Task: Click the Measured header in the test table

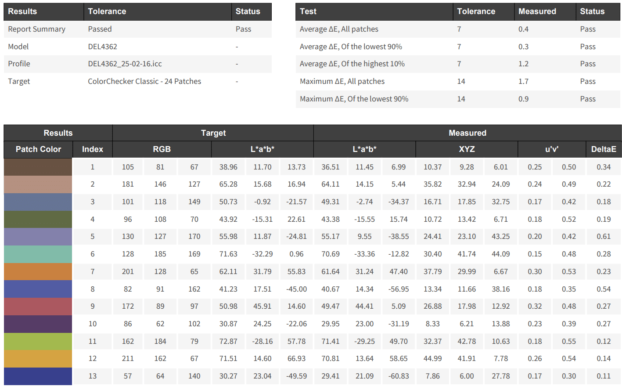Action: [537, 11]
